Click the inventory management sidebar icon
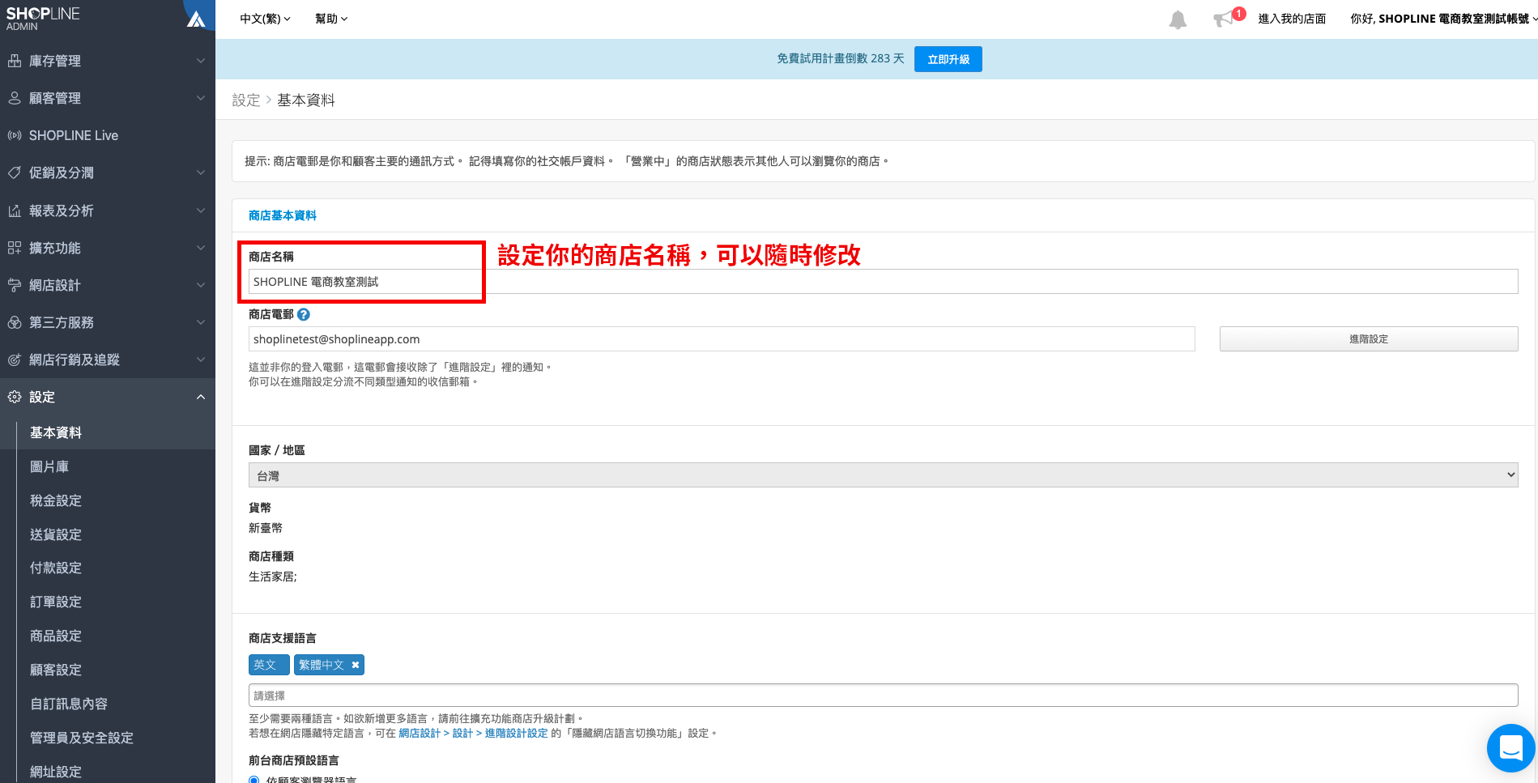1538x783 pixels. click(15, 61)
